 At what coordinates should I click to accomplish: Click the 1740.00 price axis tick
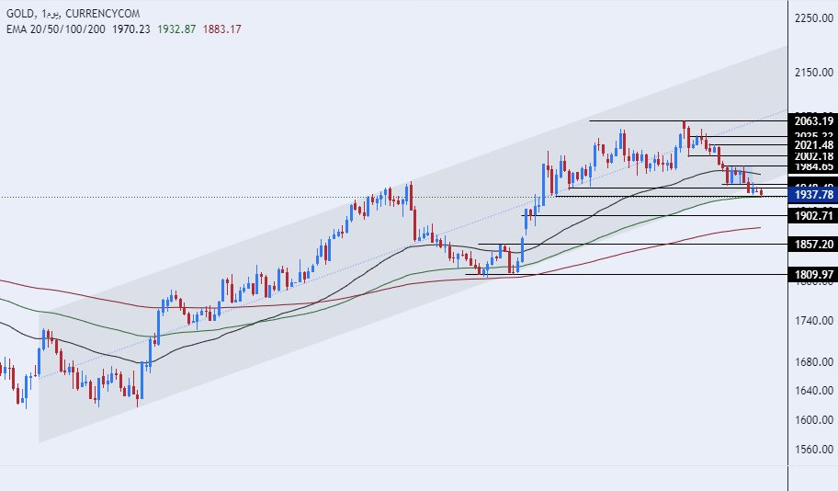click(x=815, y=321)
